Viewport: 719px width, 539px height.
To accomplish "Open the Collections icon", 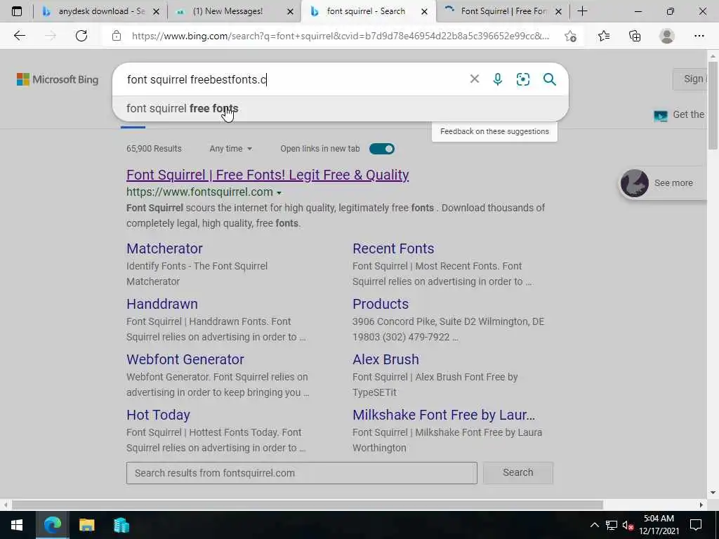I will (635, 36).
